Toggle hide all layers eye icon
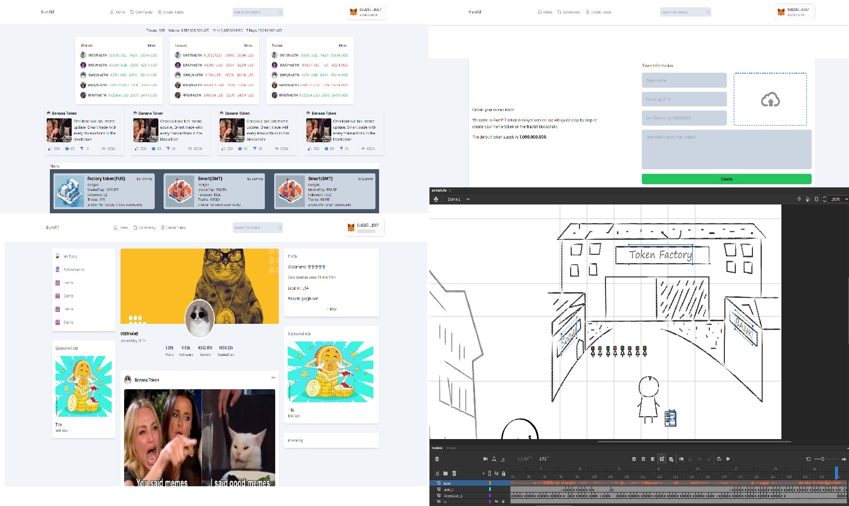849x506 pixels. click(496, 473)
